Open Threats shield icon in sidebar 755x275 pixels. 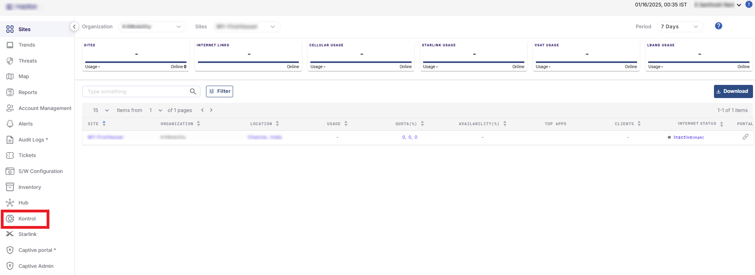point(10,61)
